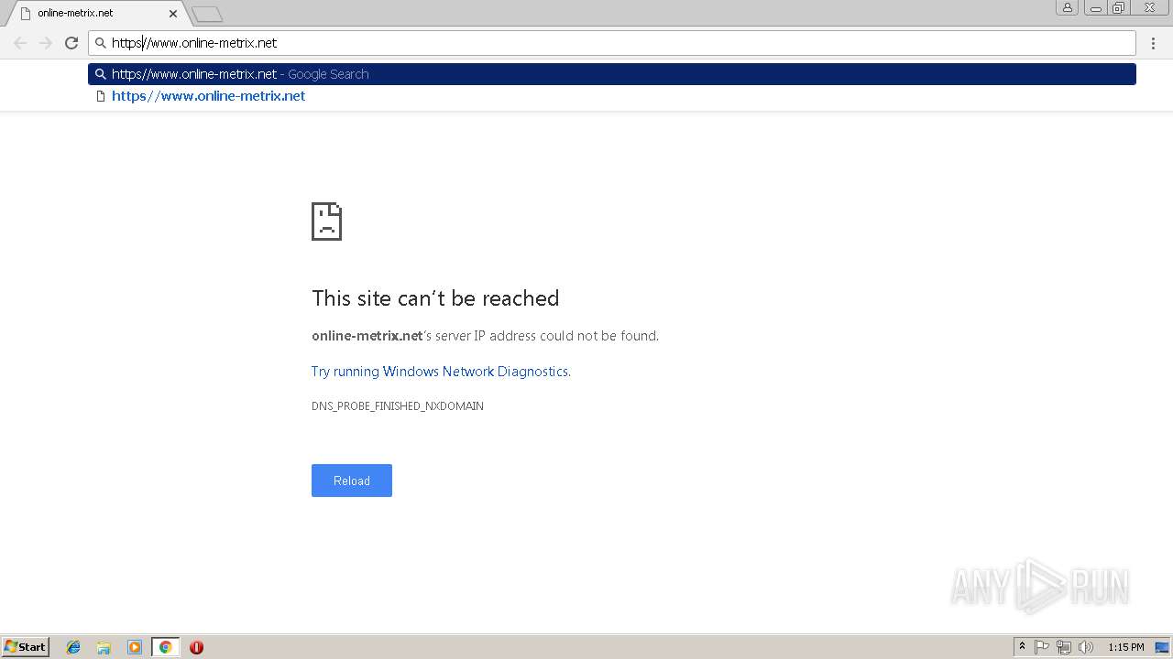
Task: Restore down the Chrome window
Action: point(1119,7)
